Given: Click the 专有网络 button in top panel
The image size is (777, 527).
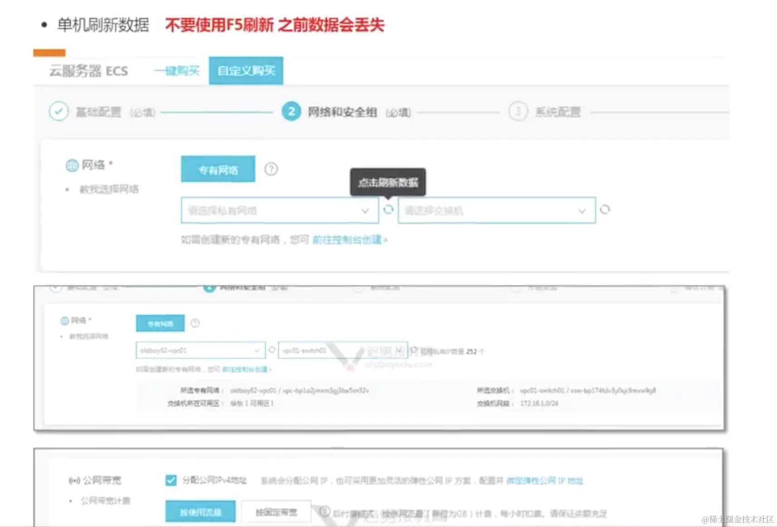Looking at the screenshot, I should pyautogui.click(x=218, y=170).
